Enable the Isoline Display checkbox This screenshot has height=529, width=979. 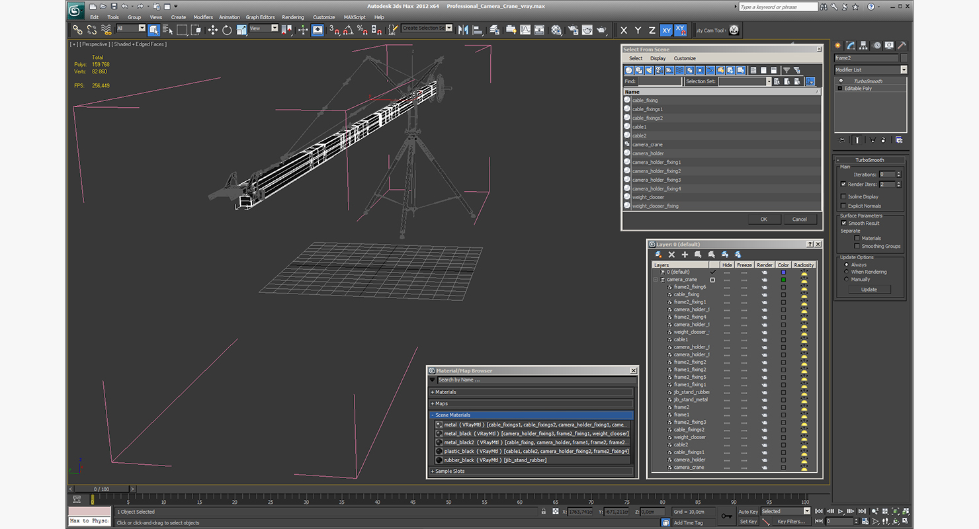pos(843,196)
